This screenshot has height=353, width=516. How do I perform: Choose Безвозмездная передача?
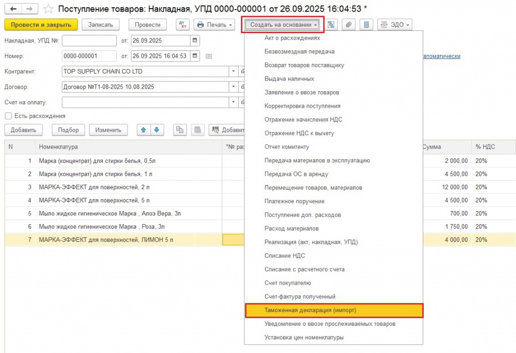(x=334, y=52)
